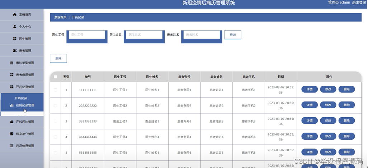Click 管理员 admin in the header
Viewport: 368px width, 168px height.
tap(339, 3)
